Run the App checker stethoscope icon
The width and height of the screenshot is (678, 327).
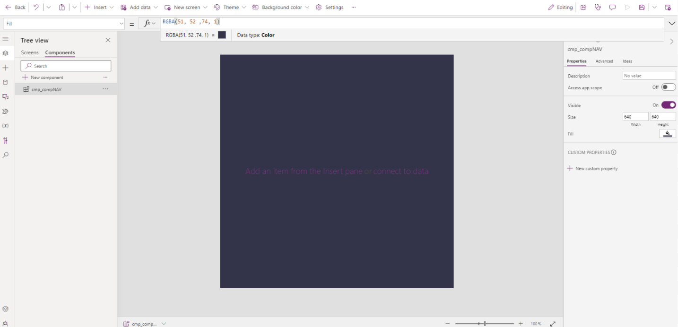coord(598,7)
